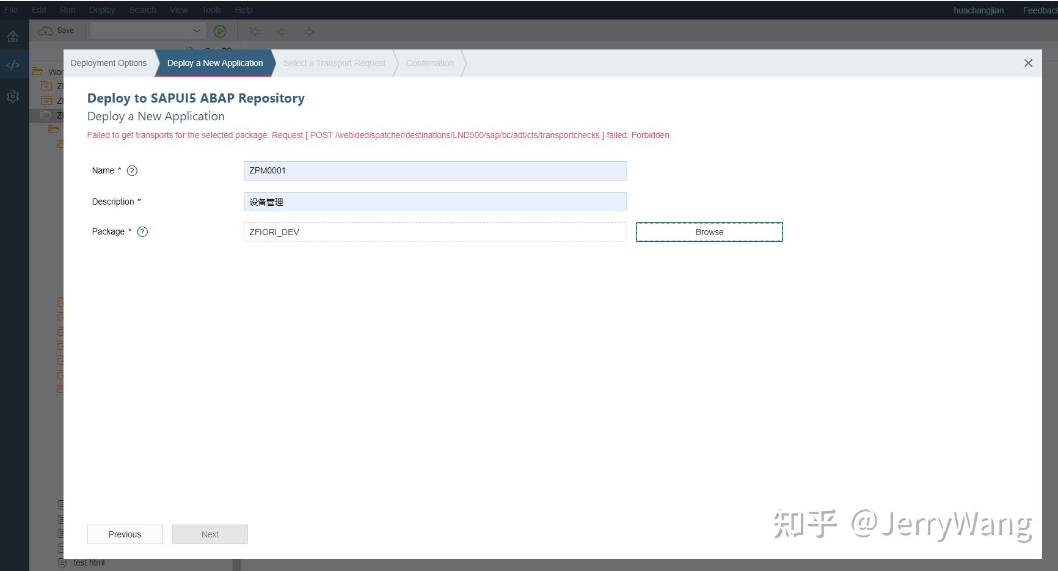This screenshot has height=571, width=1058.
Task: Click the help icon next to Package
Action: pos(142,231)
